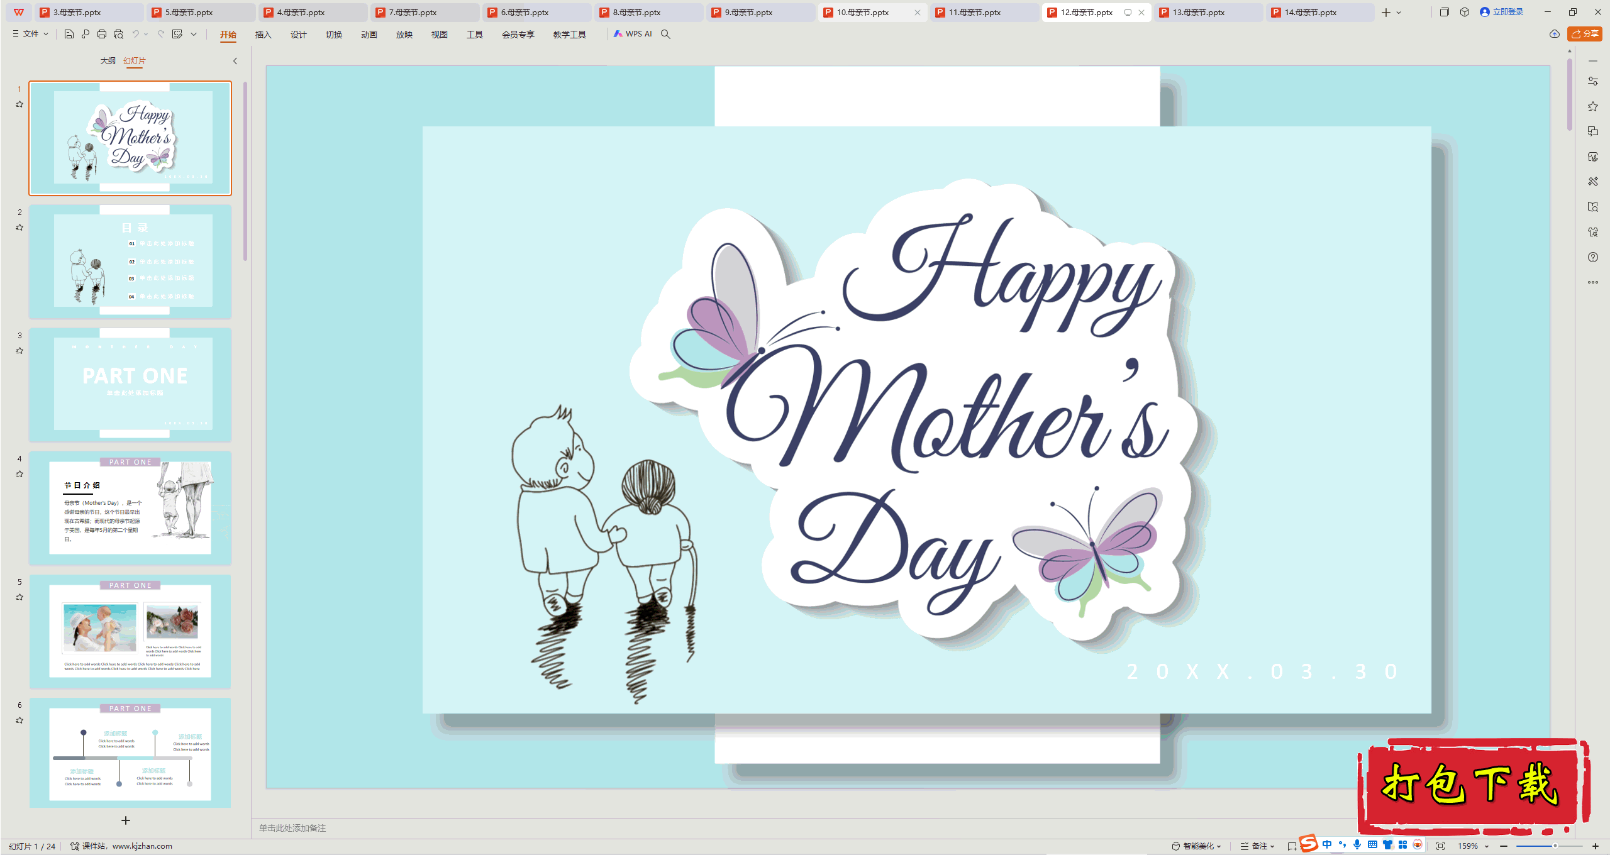Open the WPS home logo tab
The image size is (1610, 855).
coord(19,12)
